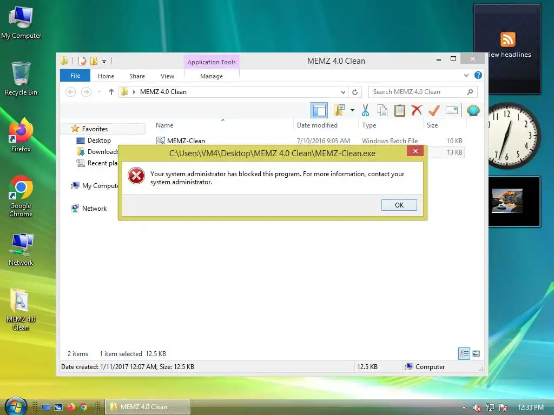Click the Rename label icon
Viewport: 554px width, 415px height.
[452, 110]
